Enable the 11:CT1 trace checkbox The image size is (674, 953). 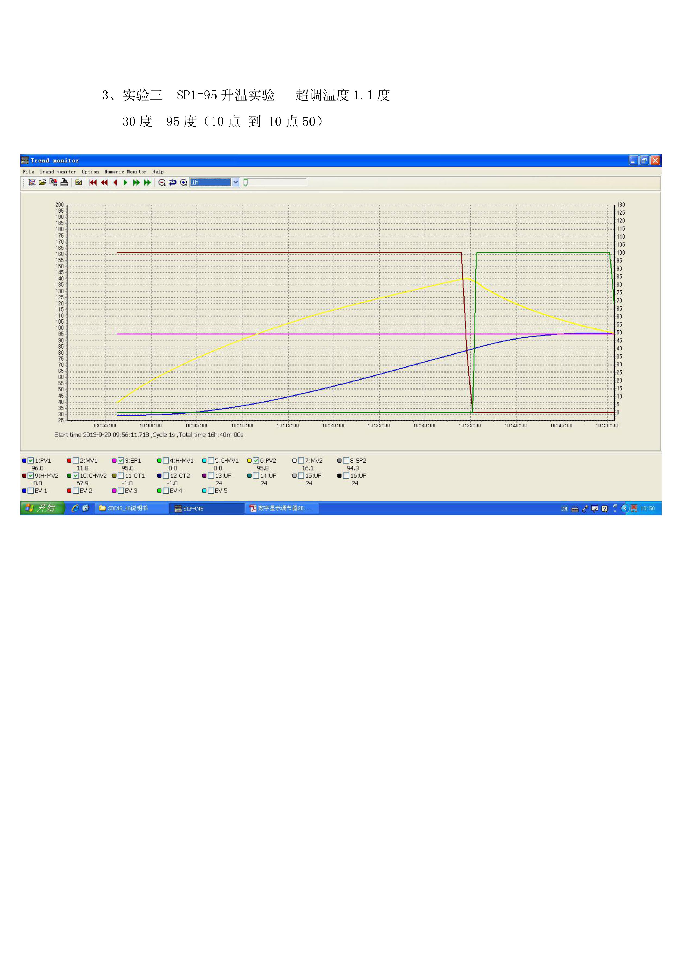[x=121, y=476]
